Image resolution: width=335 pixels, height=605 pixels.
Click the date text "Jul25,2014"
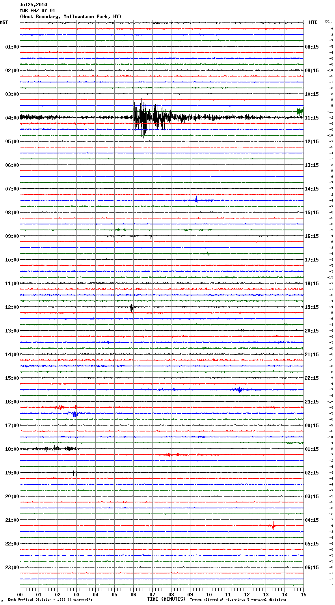(33, 5)
